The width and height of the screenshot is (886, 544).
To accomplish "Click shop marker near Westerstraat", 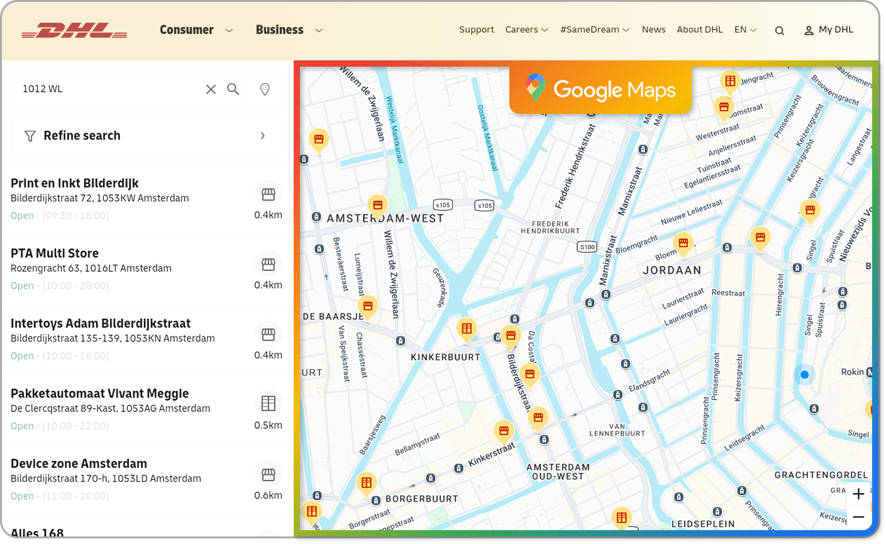I will click(x=724, y=108).
